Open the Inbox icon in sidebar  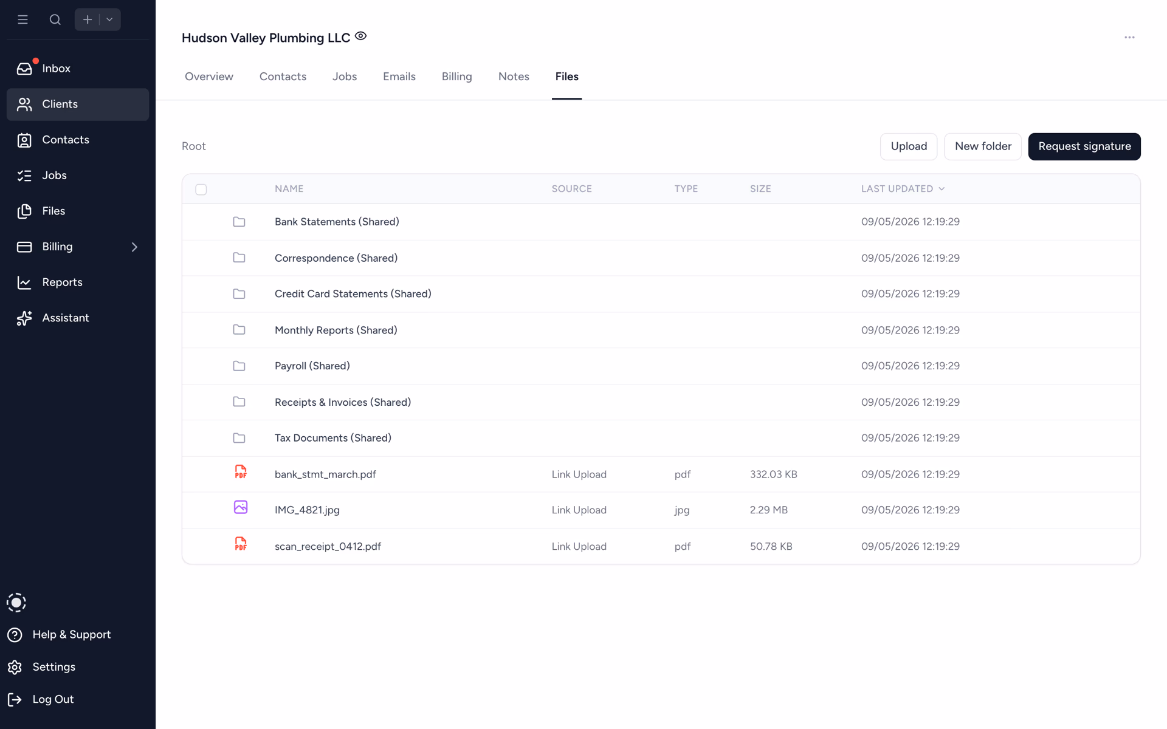(24, 69)
